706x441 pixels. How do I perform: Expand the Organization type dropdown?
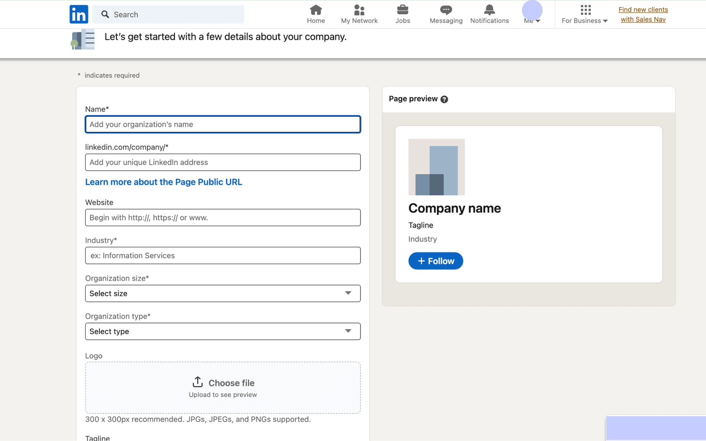click(223, 331)
